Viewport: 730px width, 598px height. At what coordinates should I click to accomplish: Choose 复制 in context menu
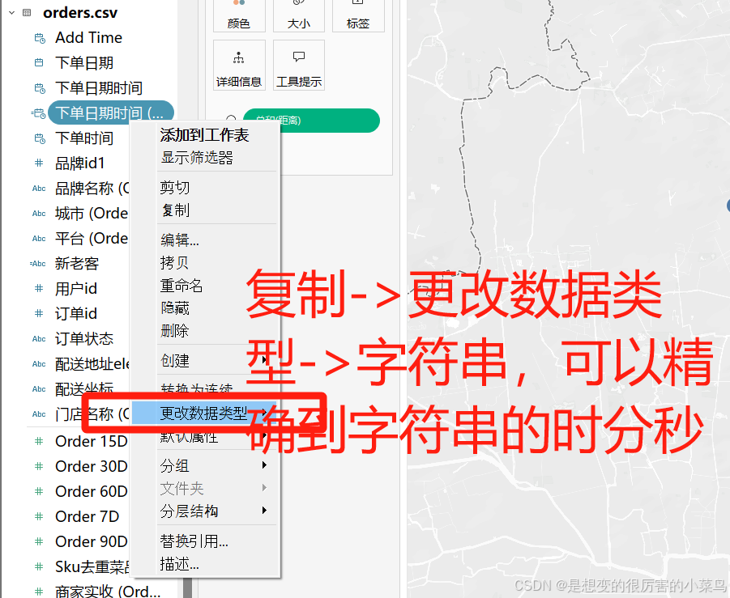(x=205, y=210)
